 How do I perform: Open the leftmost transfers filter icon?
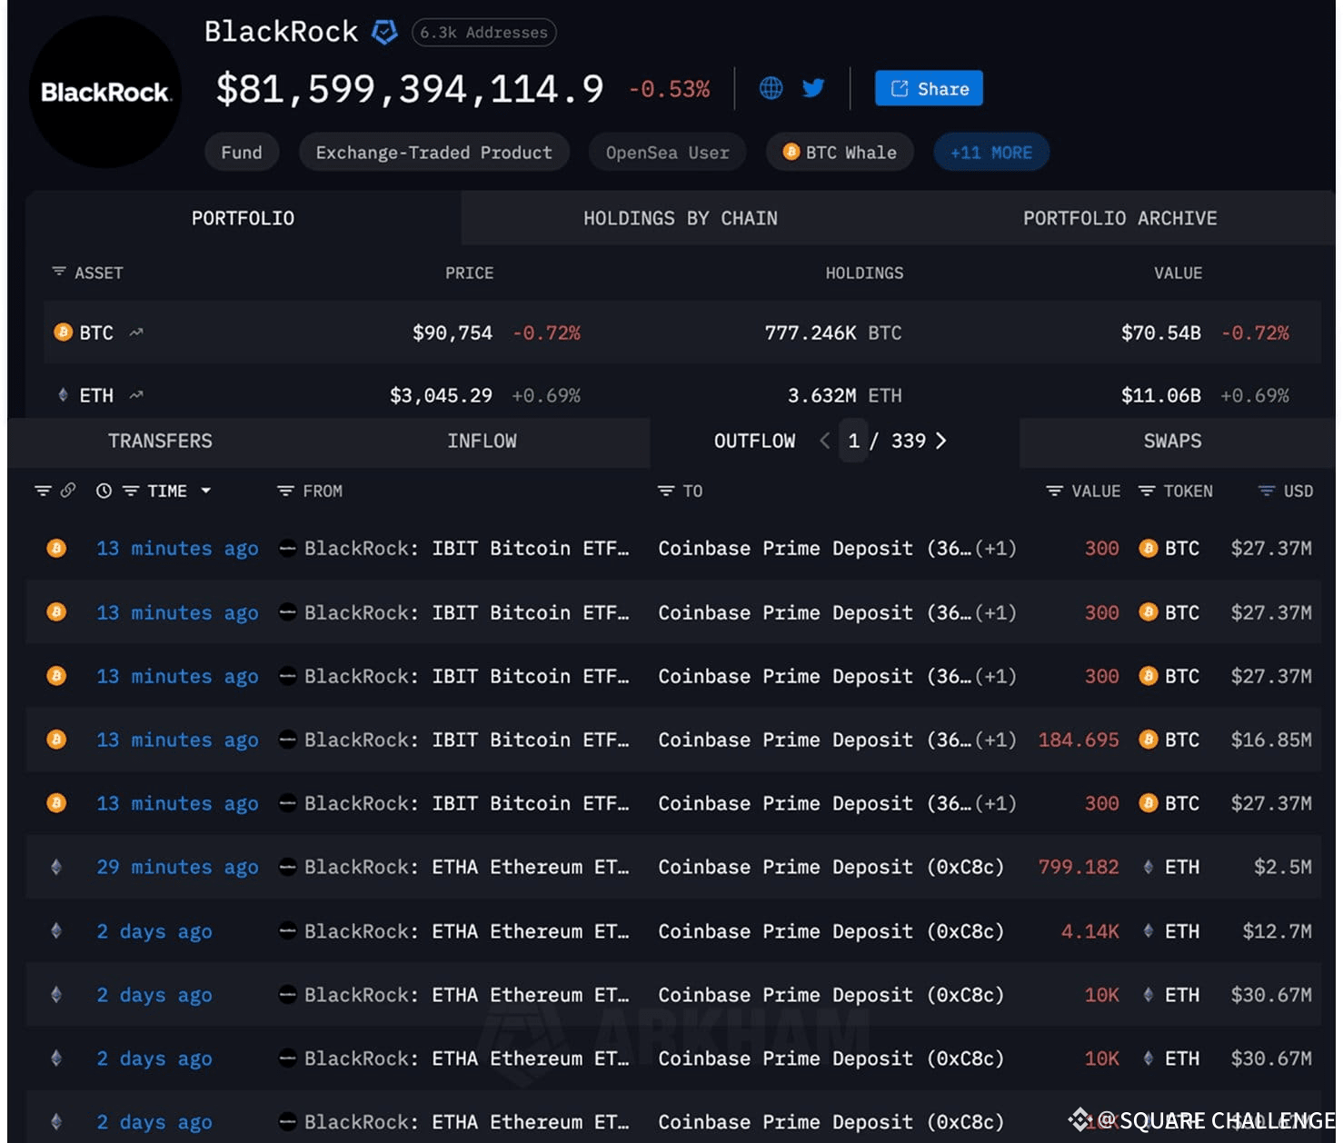[42, 491]
